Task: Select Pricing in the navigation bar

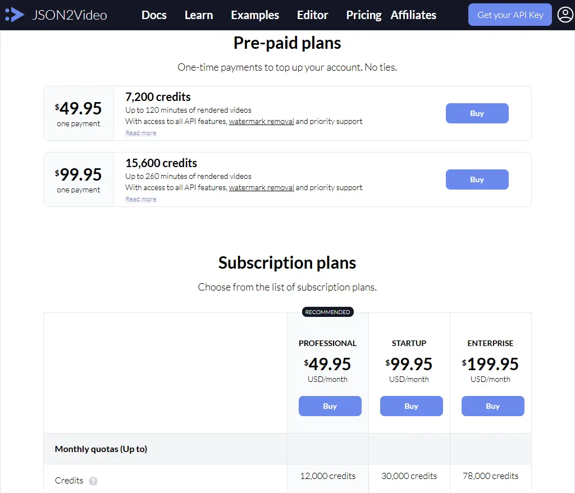Action: point(363,15)
